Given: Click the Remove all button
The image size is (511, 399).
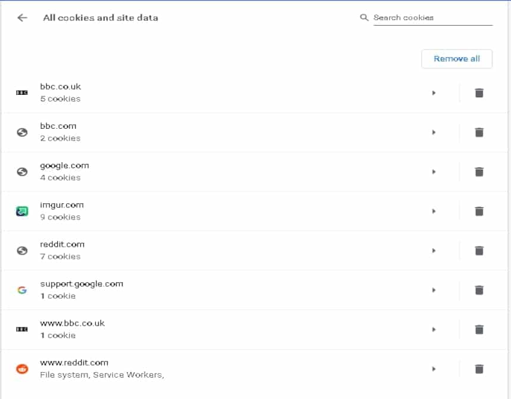Looking at the screenshot, I should 457,58.
